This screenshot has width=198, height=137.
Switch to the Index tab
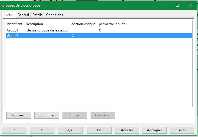(8, 14)
